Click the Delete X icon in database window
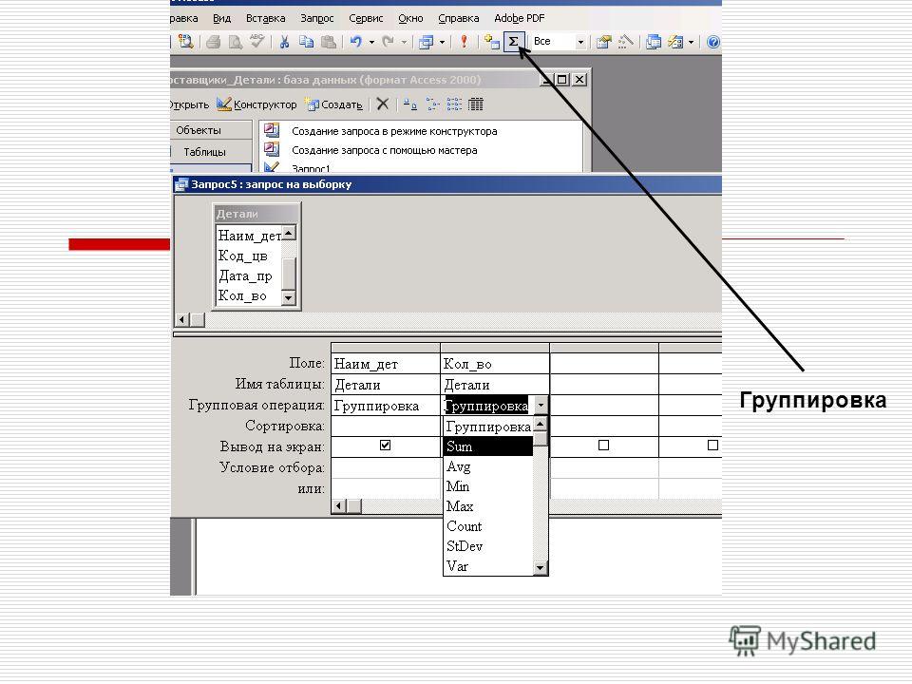Image resolution: width=912 pixels, height=684 pixels. point(382,104)
